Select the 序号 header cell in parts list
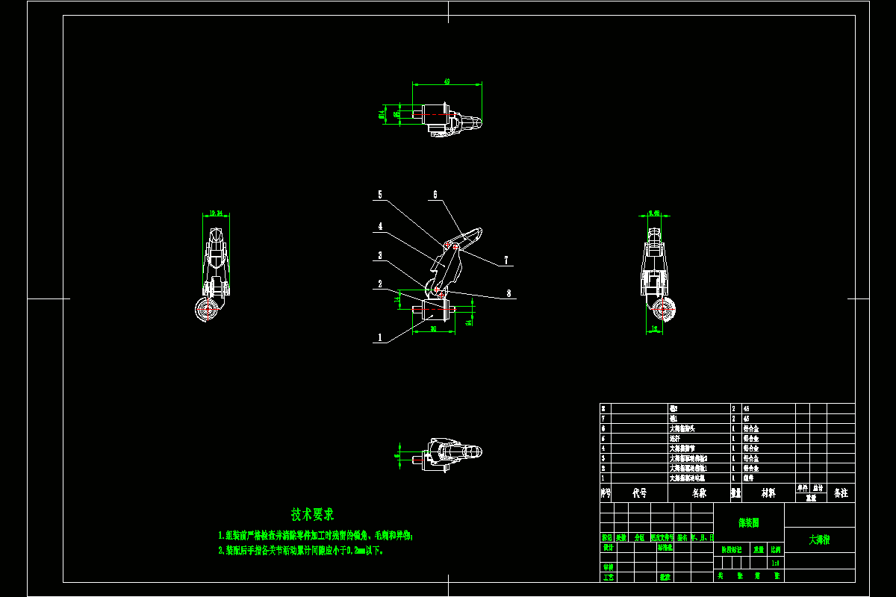The width and height of the screenshot is (896, 597). [x=606, y=493]
